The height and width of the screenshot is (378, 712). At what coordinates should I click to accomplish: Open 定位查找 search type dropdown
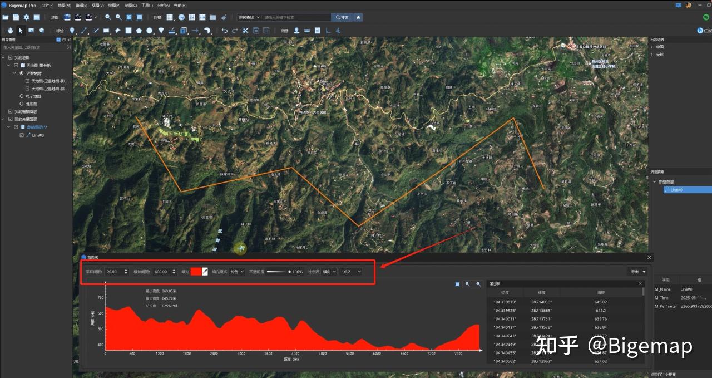(x=249, y=17)
